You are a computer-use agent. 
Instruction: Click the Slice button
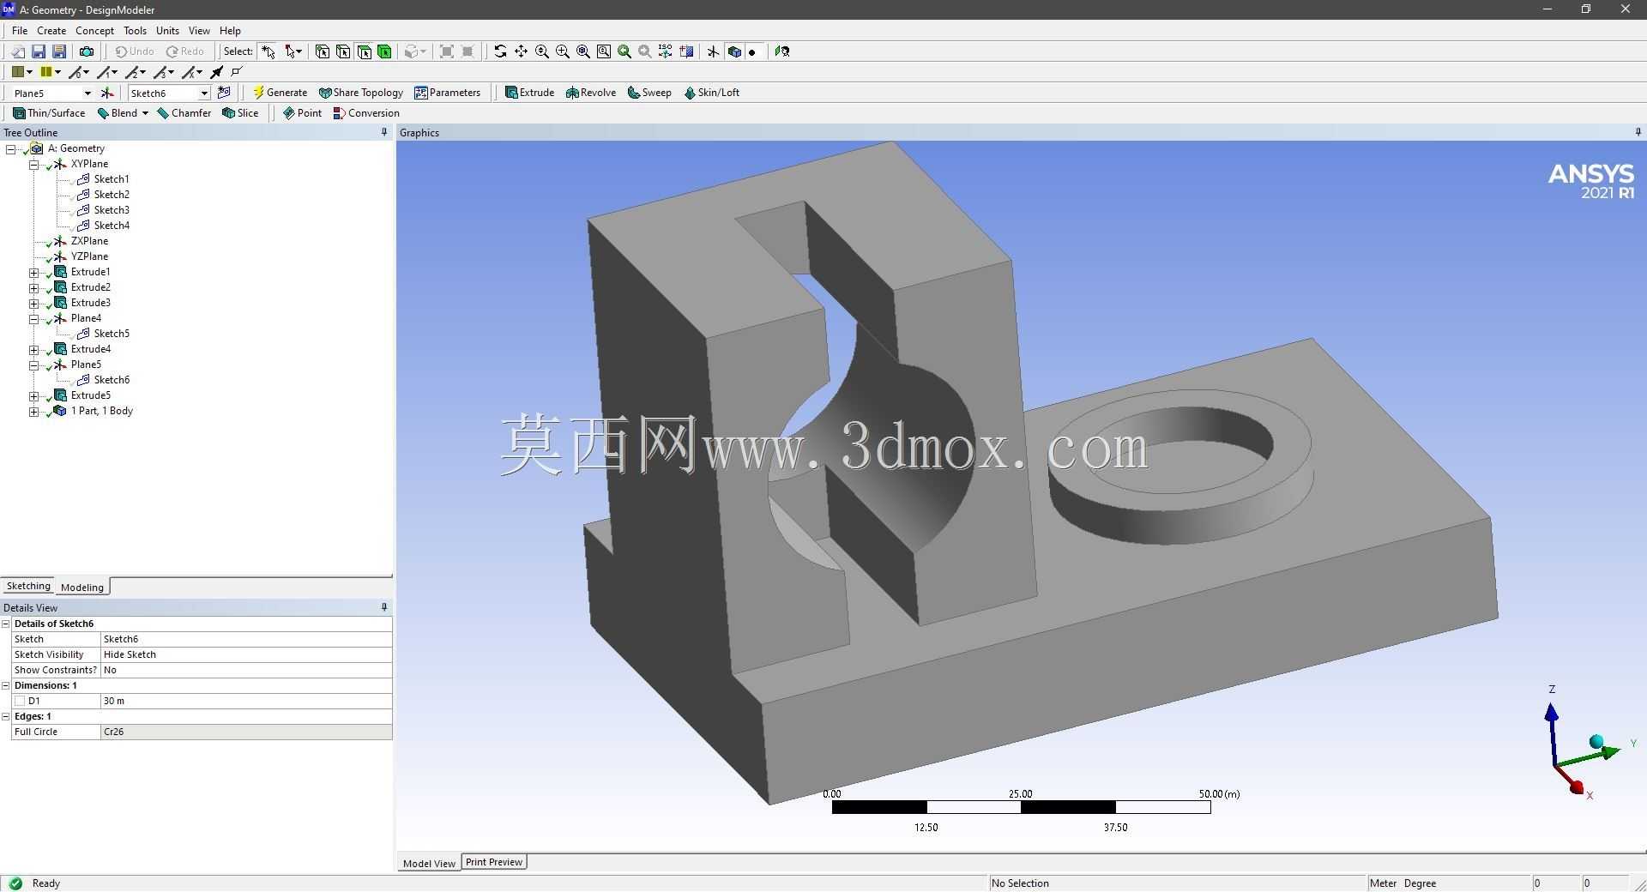click(240, 113)
